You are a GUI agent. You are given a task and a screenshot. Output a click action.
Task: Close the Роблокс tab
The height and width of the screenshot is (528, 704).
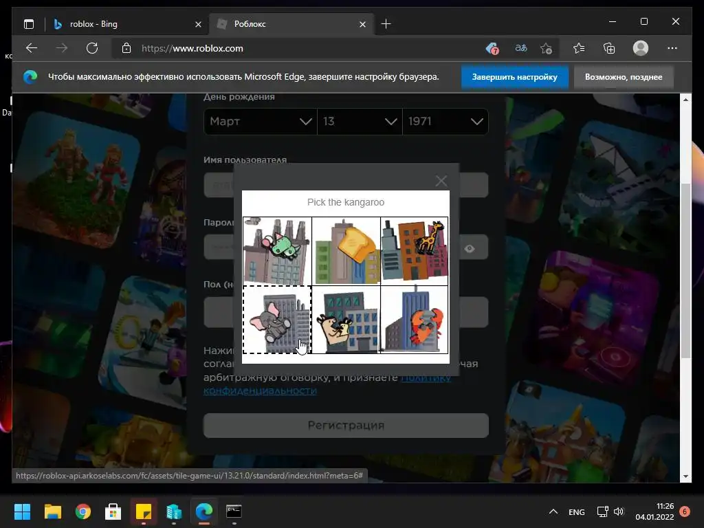pyautogui.click(x=362, y=24)
